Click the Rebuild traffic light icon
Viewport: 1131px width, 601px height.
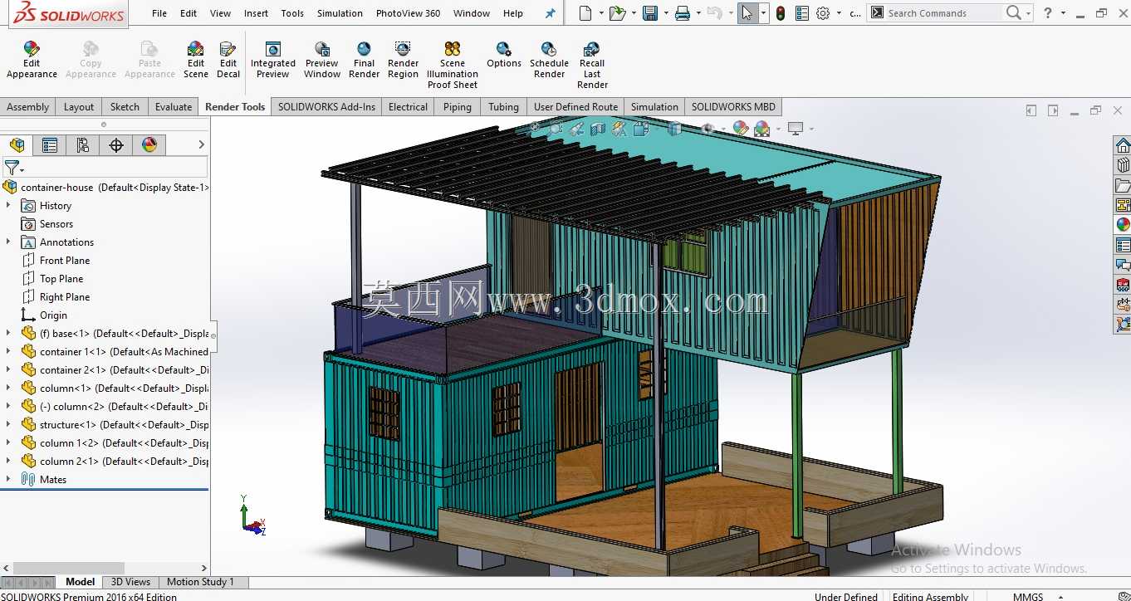point(780,13)
